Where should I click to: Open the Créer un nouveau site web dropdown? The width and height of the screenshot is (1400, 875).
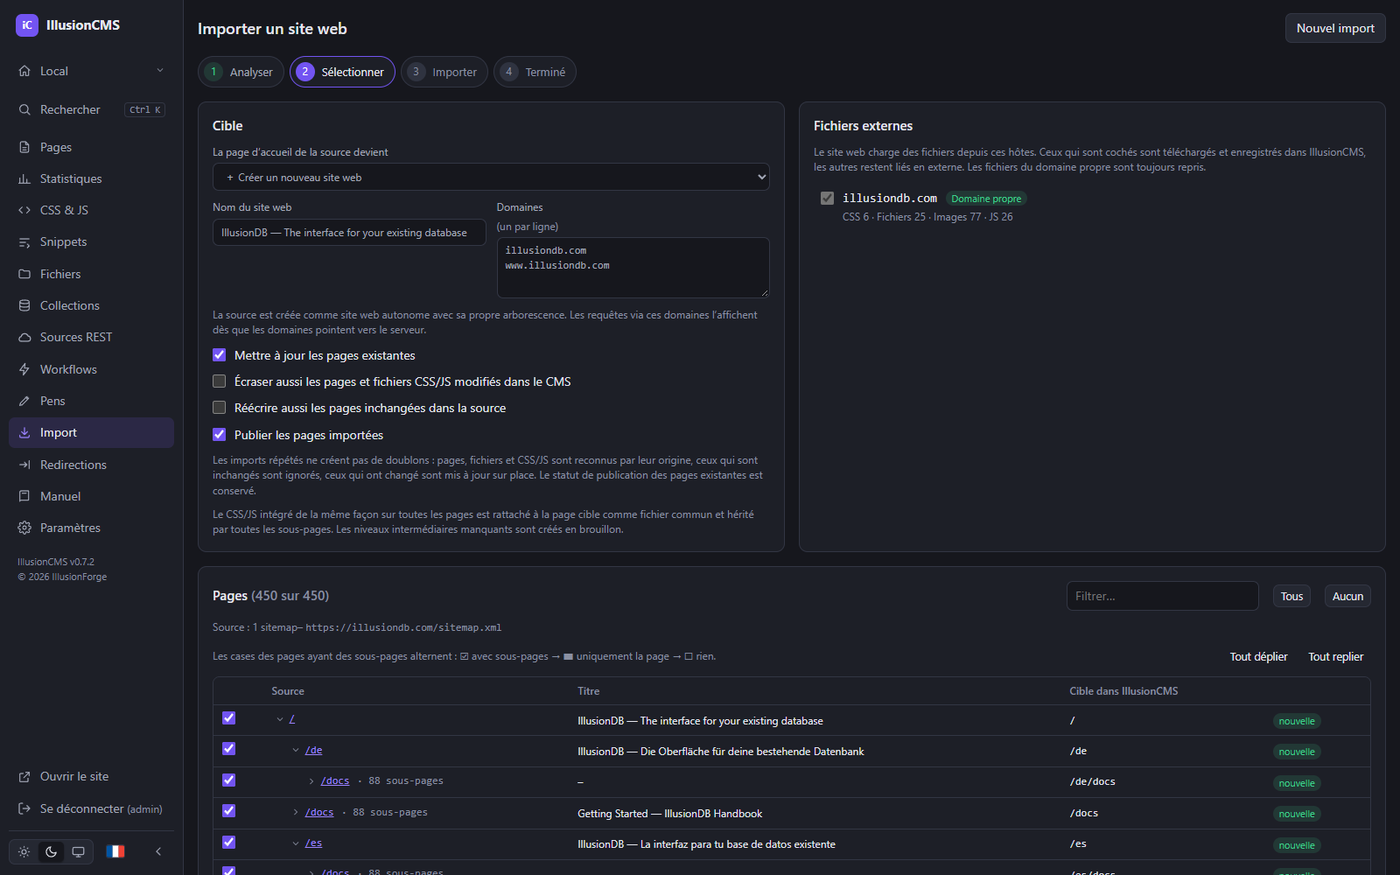491,177
